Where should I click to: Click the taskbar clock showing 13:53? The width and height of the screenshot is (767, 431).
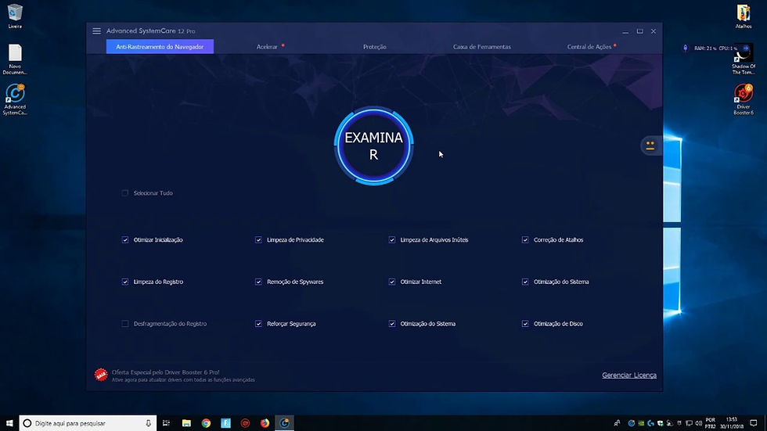tap(731, 423)
